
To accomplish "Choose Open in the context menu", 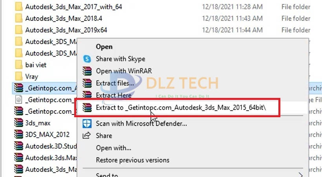I will point(104,47).
